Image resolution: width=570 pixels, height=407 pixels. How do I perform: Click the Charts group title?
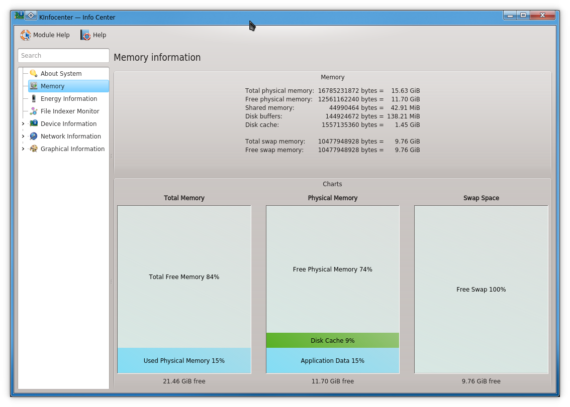click(x=332, y=184)
